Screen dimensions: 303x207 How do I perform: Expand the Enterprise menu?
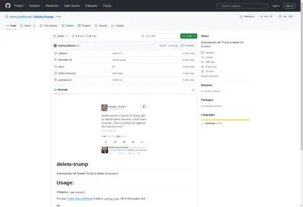point(92,6)
